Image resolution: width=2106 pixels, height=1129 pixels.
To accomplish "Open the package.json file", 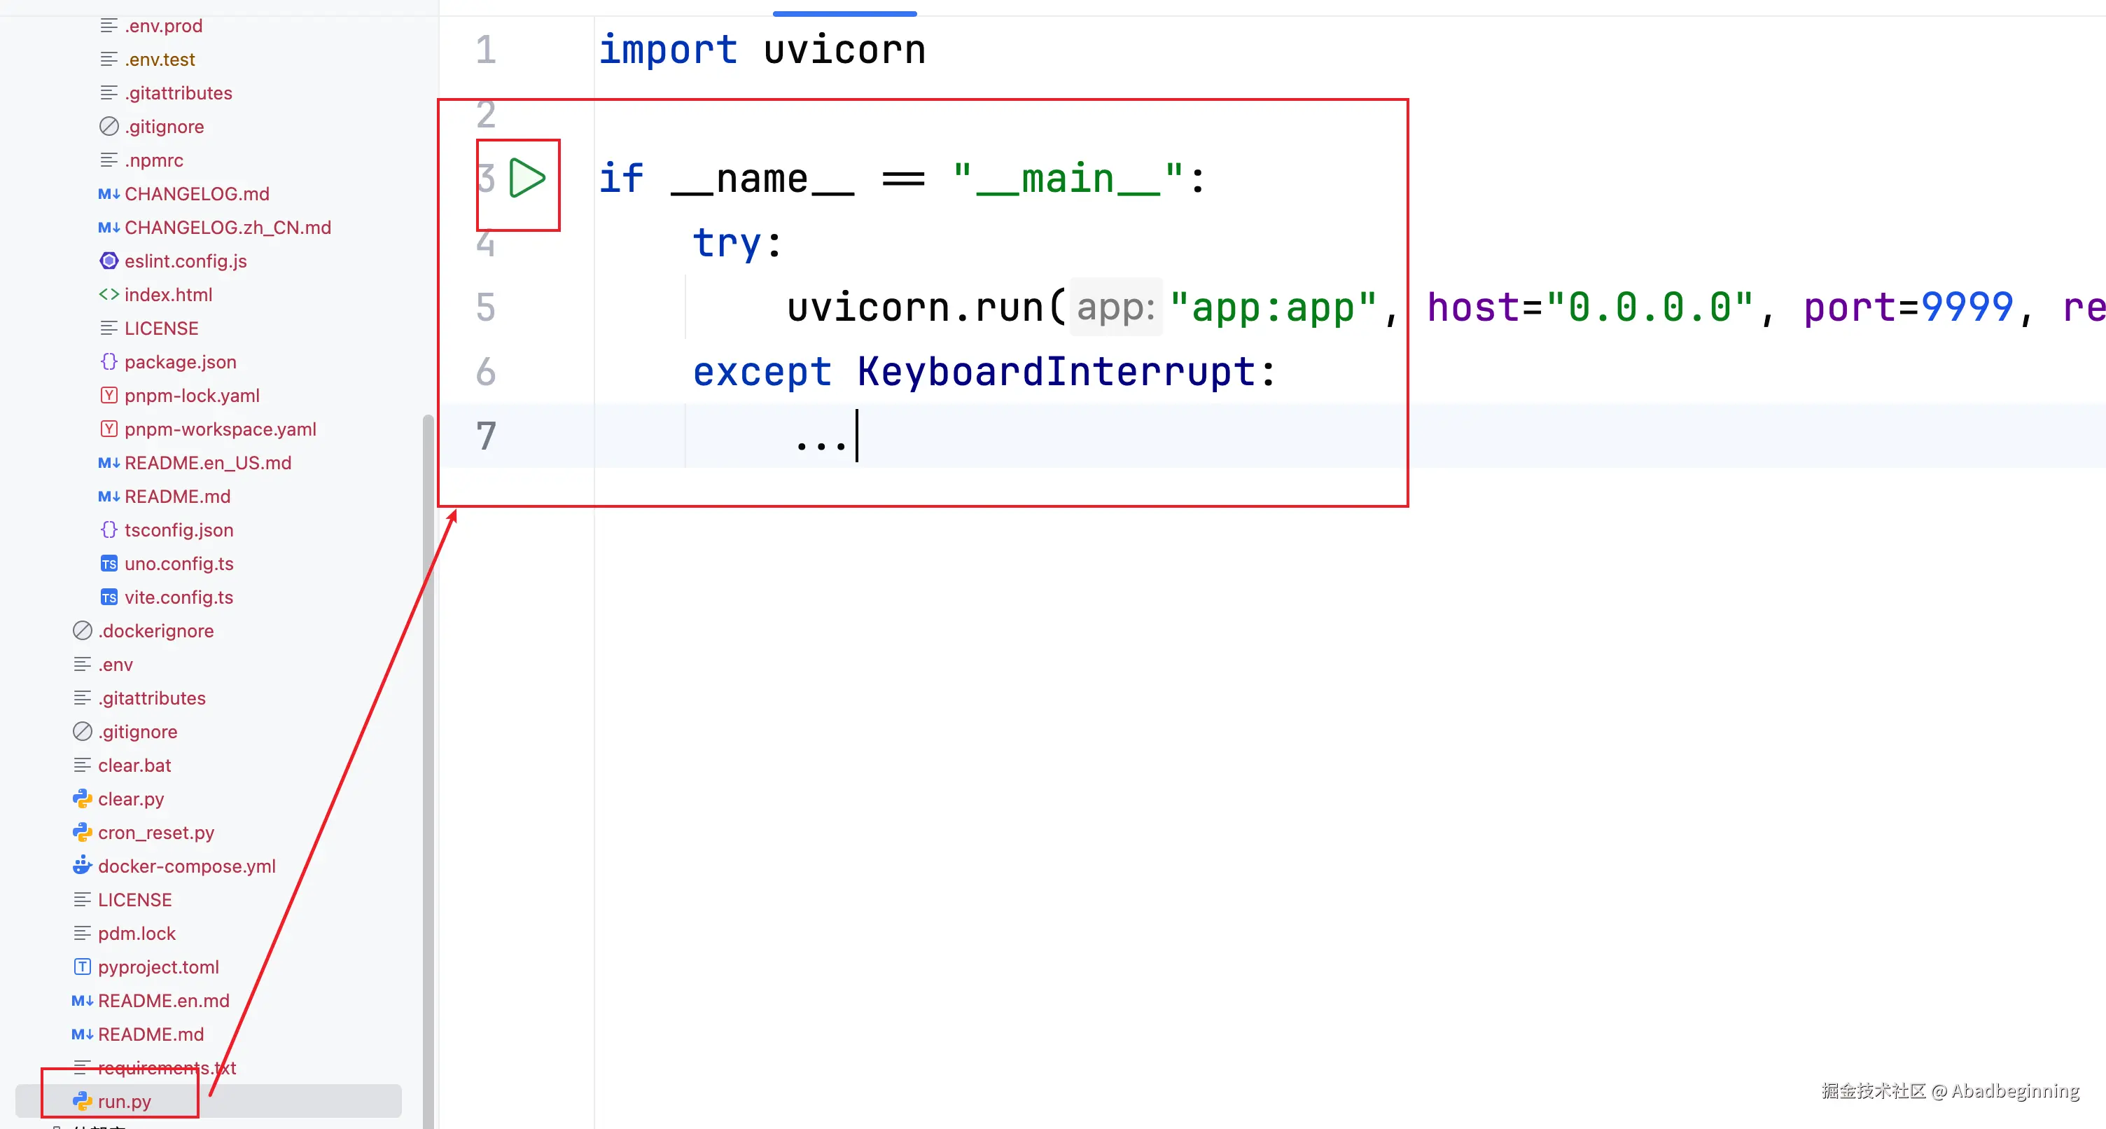I will (x=180, y=361).
